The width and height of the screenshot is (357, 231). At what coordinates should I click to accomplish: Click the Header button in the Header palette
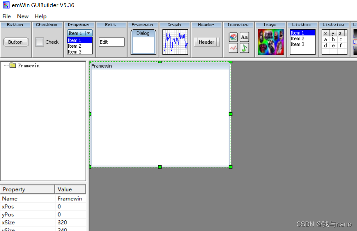(x=207, y=42)
